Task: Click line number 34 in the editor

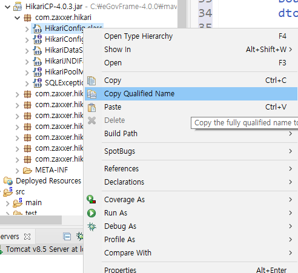Action: tap(205, 13)
